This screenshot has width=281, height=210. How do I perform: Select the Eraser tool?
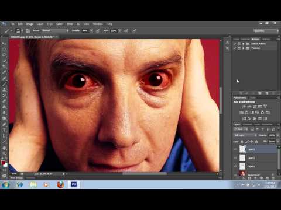(x=4, y=101)
